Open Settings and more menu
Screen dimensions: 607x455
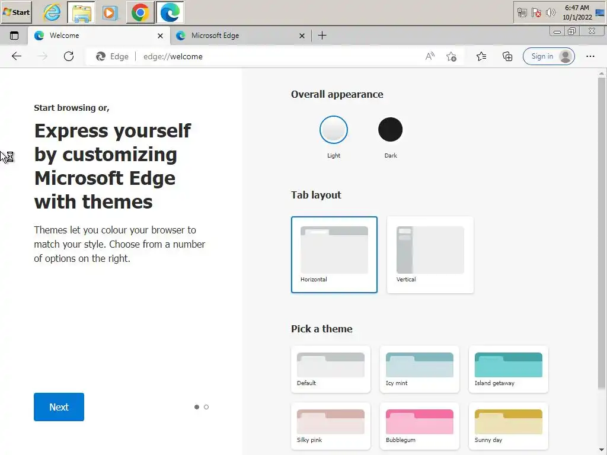(x=590, y=56)
